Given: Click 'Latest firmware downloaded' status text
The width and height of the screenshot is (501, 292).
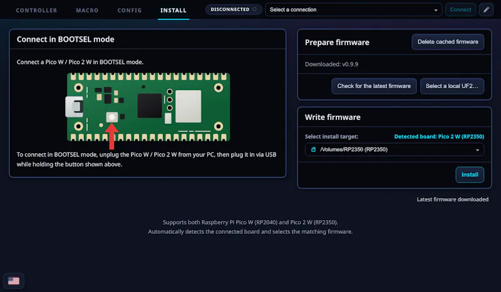Looking at the screenshot, I should [452, 199].
